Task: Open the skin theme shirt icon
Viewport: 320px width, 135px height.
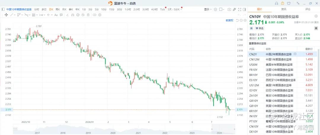Action: [289, 3]
